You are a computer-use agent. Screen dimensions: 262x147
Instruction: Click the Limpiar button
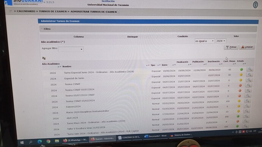click(x=247, y=47)
